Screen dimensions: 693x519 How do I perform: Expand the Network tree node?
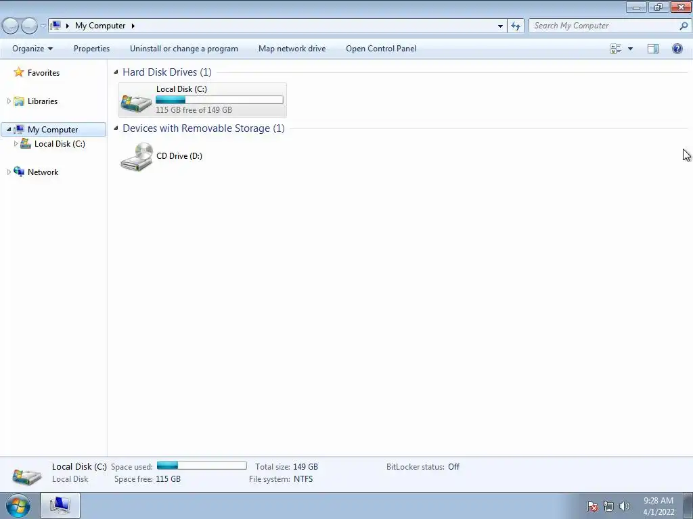pos(9,172)
